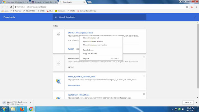Show hidden system tray icons
Image resolution: width=199 pixels, height=112 pixels.
172,109
